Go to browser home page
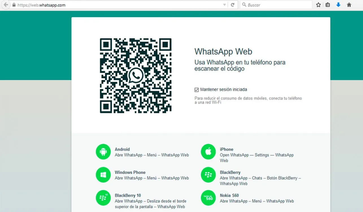Image resolution: width=363 pixels, height=212 pixels. pos(349,5)
